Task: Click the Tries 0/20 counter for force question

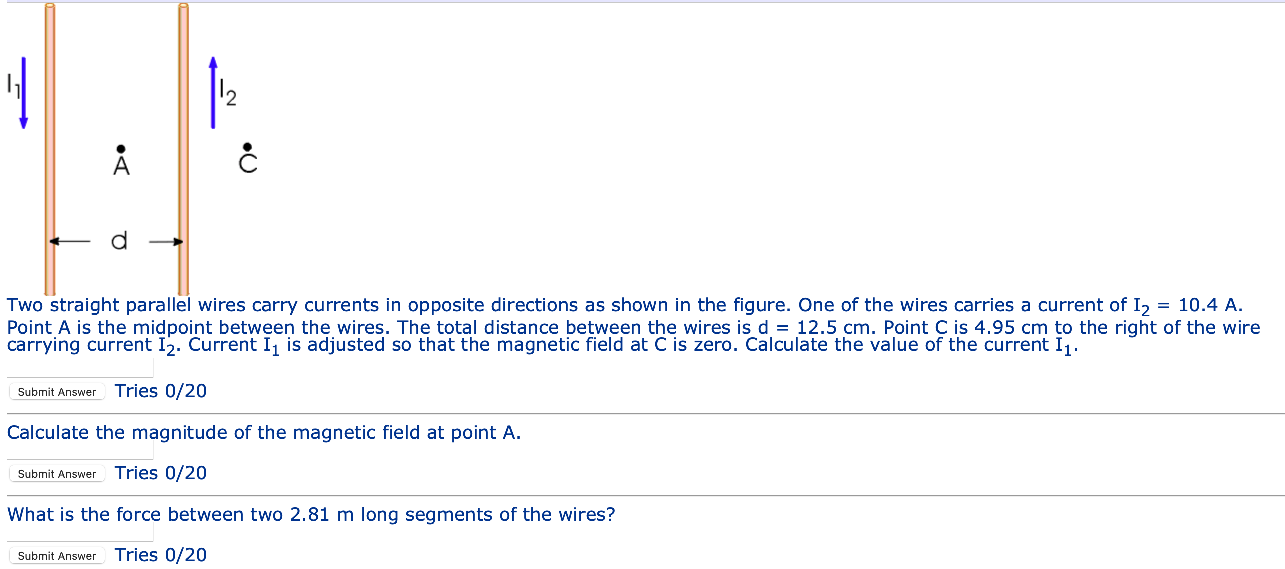Action: [160, 554]
